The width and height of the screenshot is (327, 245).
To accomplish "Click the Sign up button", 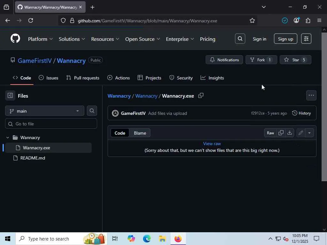I will 285,39.
